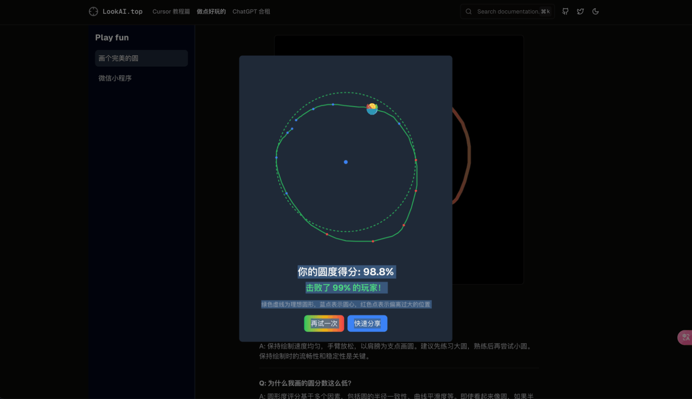The height and width of the screenshot is (399, 692).
Task: Open the Twitter bird icon link
Action: tap(580, 12)
